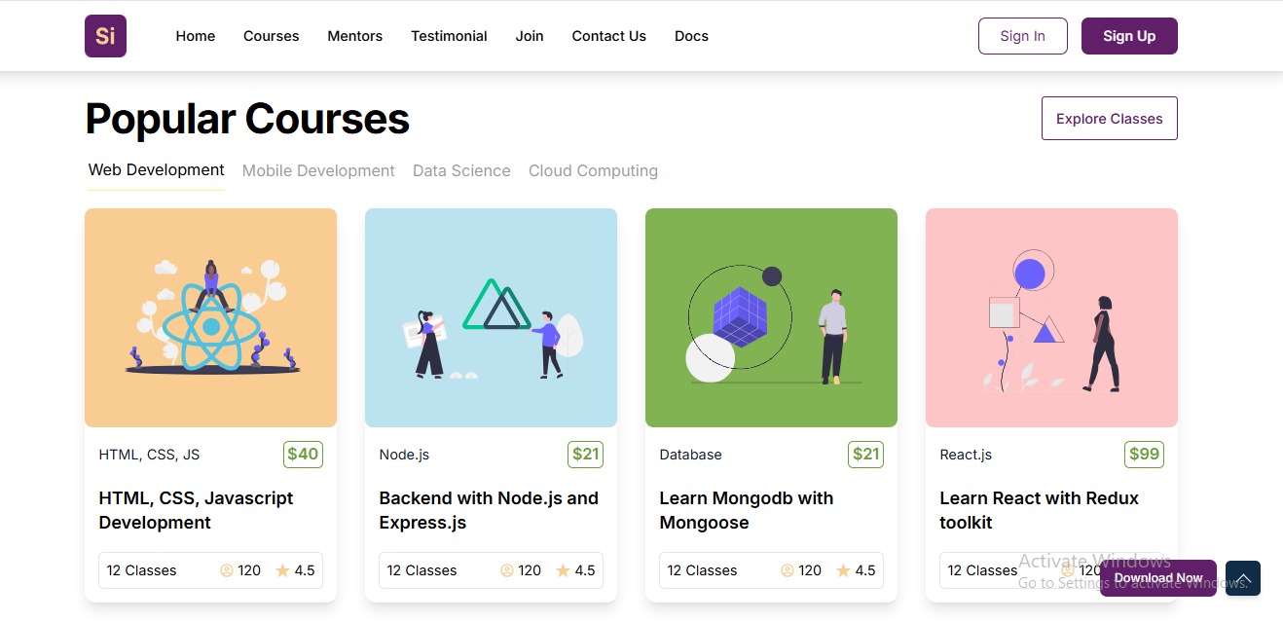Open the Courses nav link
This screenshot has width=1283, height=622.
click(272, 36)
